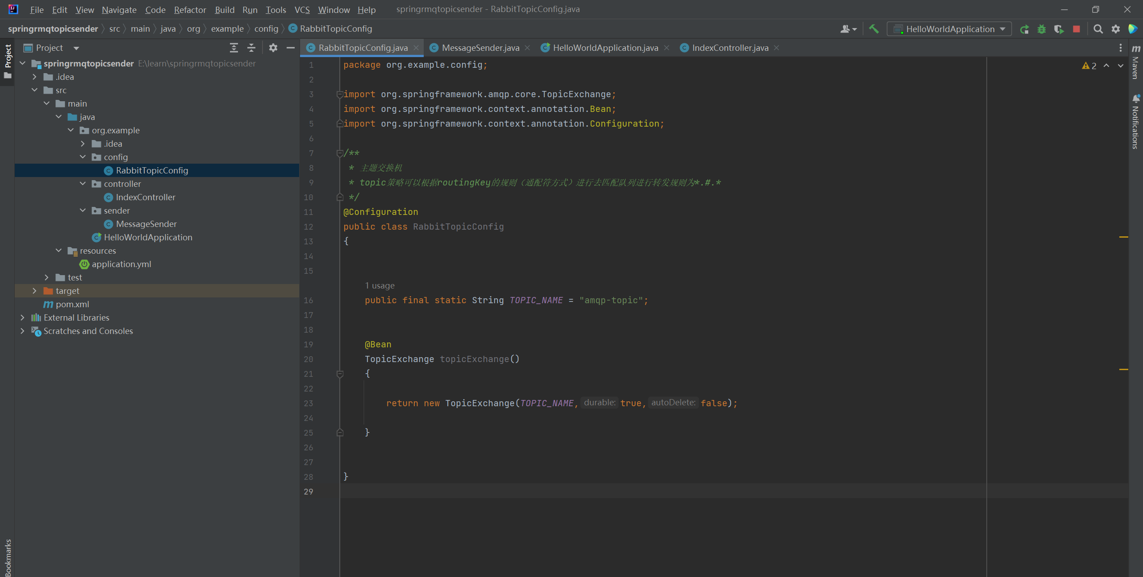Open the Maven tool window
1143x577 pixels.
[x=1136, y=62]
